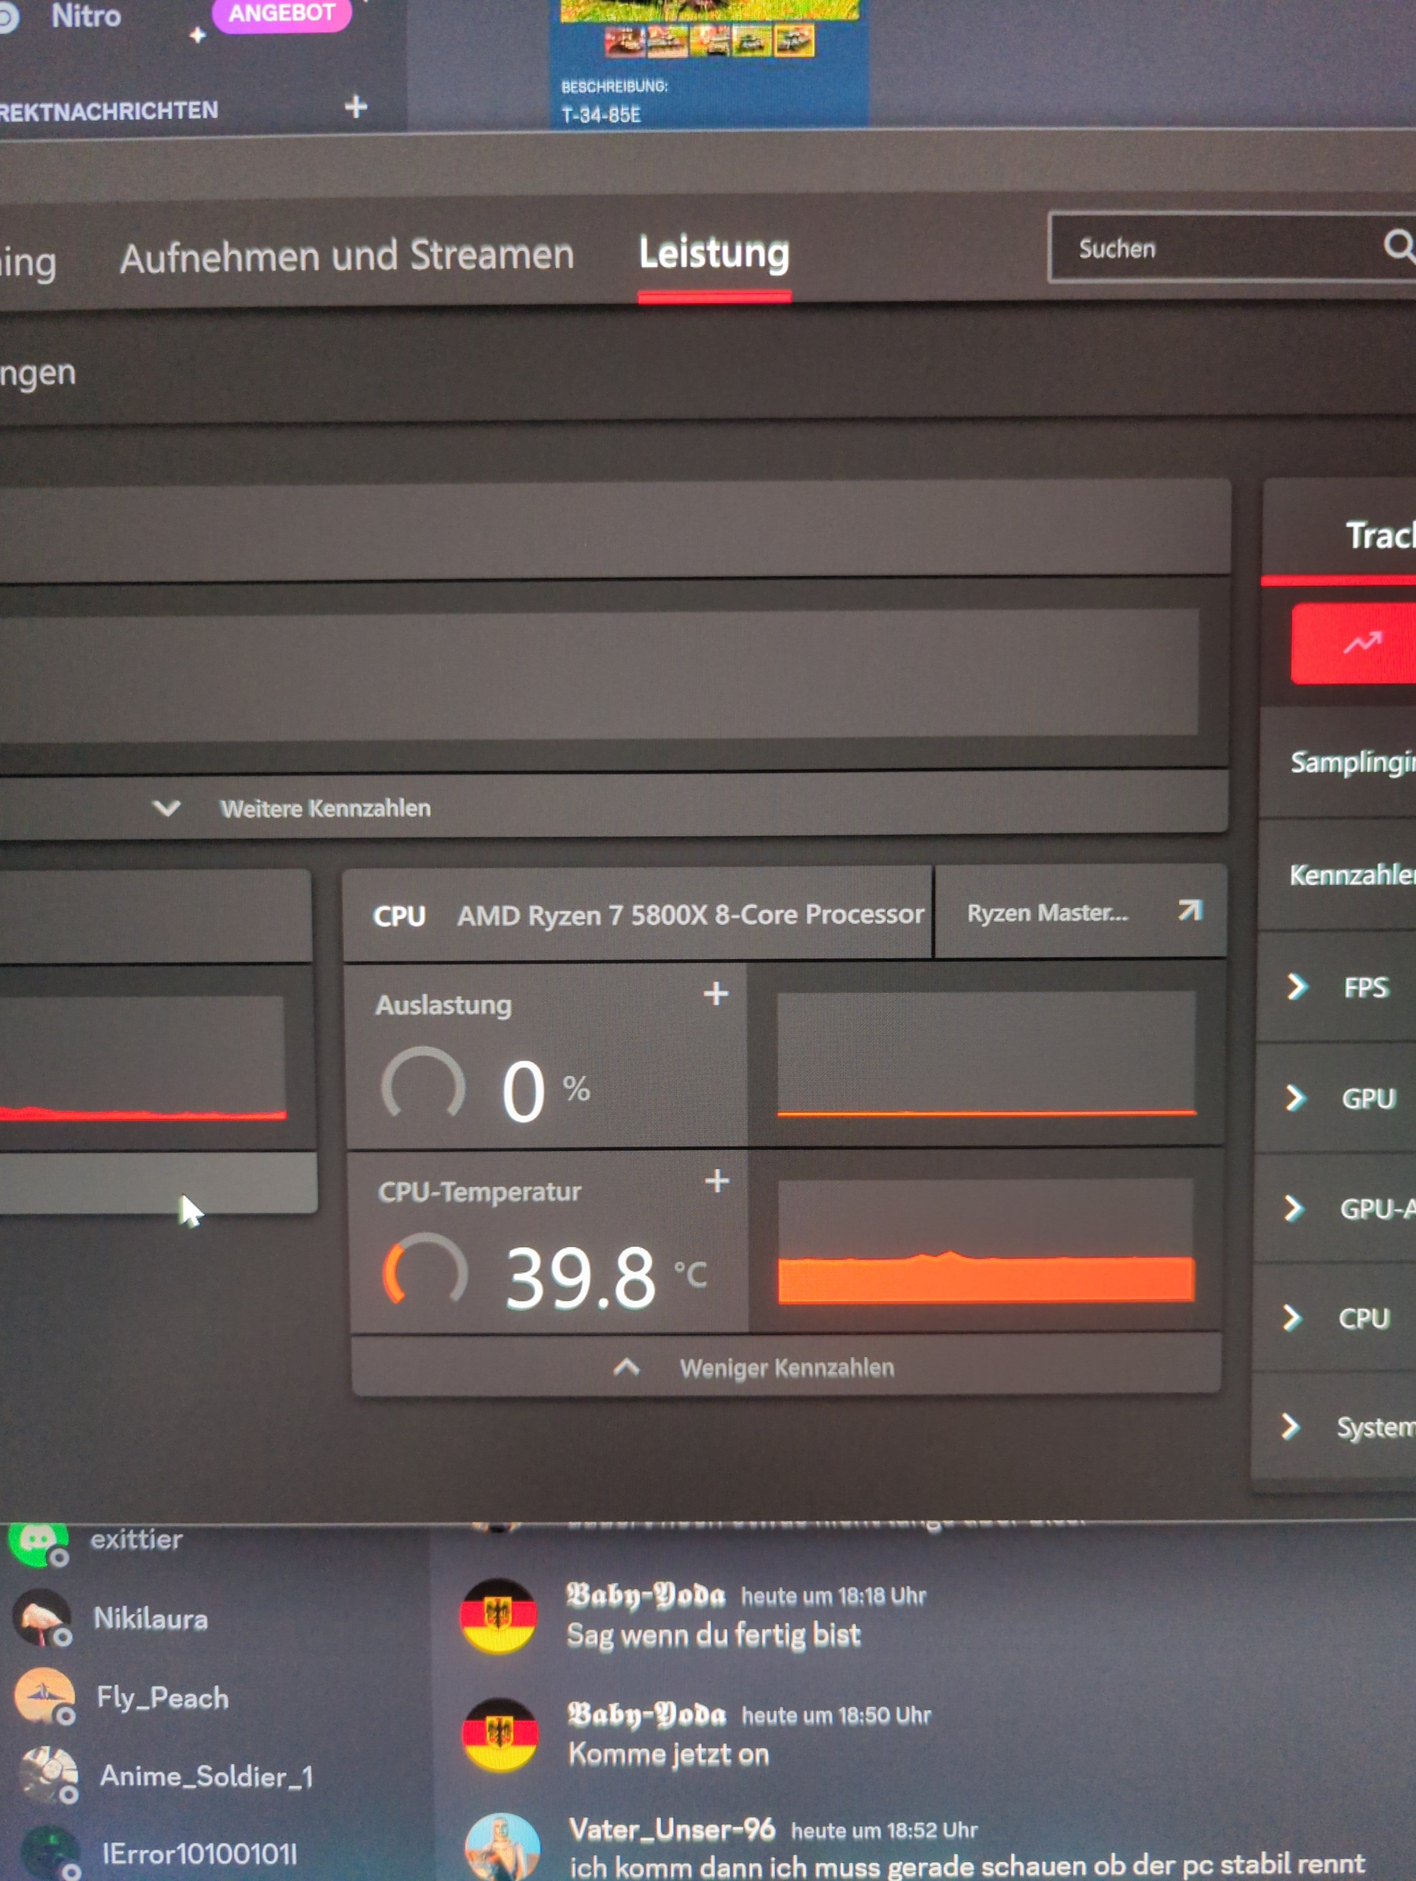Add CPU-Temperatur metric with plus icon
This screenshot has height=1881, width=1416.
point(716,1180)
